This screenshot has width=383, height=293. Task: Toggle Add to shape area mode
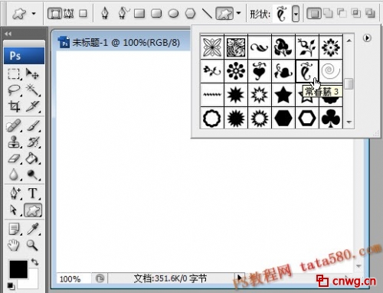click(x=328, y=13)
